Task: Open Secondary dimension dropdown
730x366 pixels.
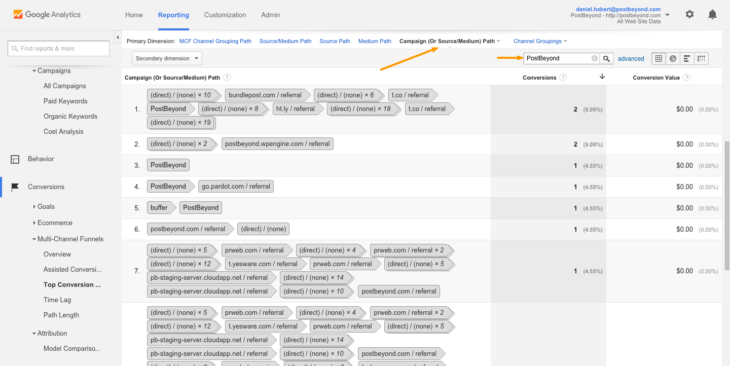Action: click(167, 58)
